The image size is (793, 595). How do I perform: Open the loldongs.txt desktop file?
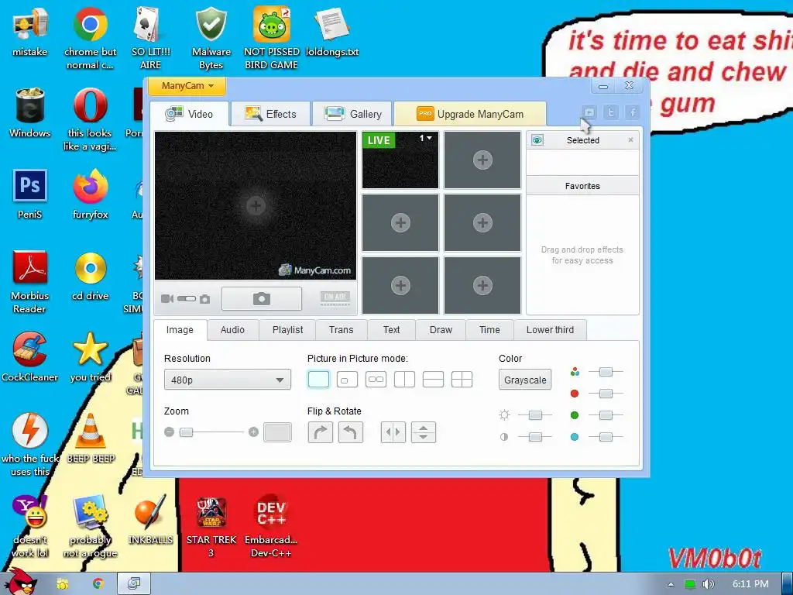coord(331,33)
